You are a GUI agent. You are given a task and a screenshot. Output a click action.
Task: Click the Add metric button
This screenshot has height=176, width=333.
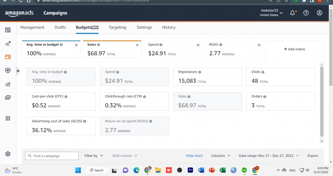tap(295, 49)
